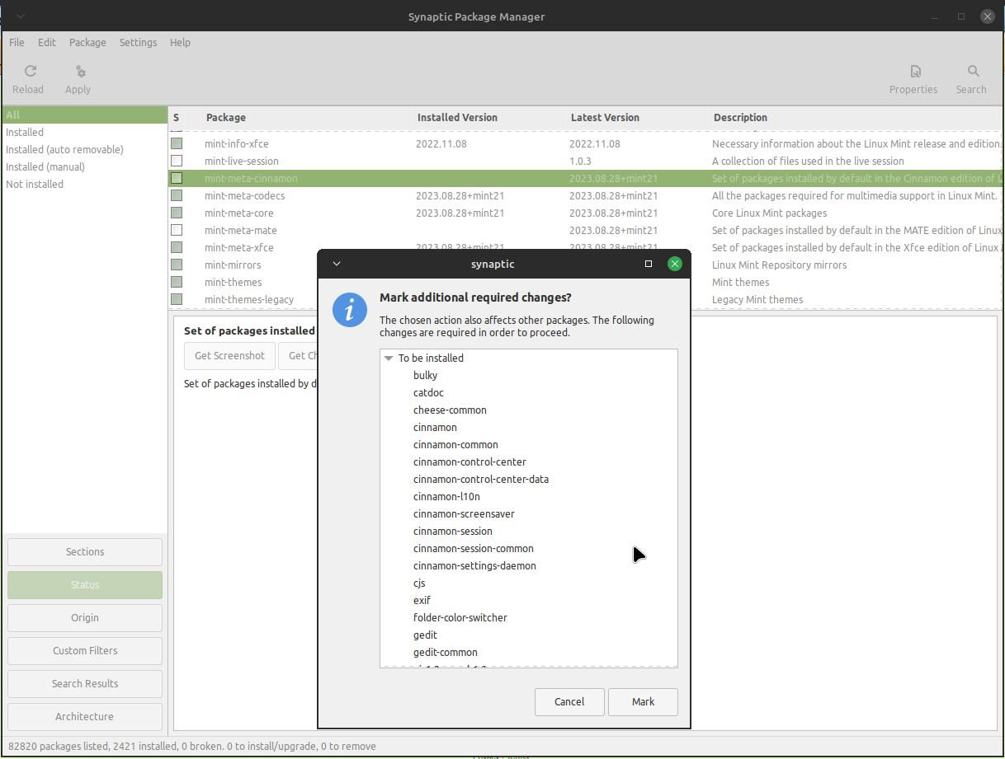Click the Origin filter button

pyautogui.click(x=85, y=618)
